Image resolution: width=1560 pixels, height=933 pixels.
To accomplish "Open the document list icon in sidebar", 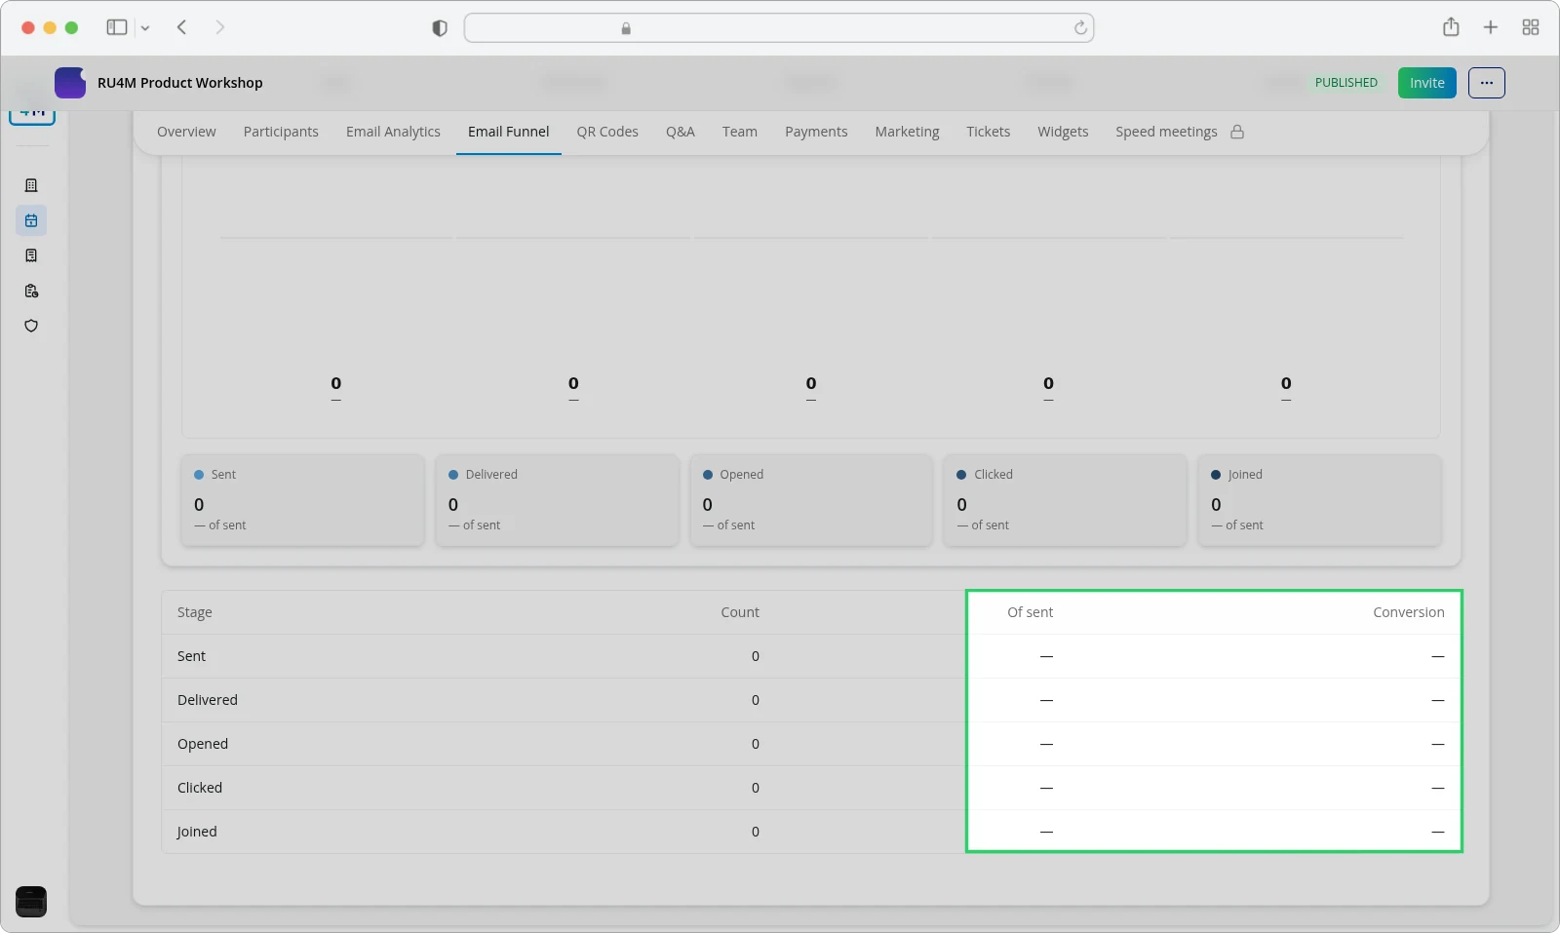I will coord(31,255).
